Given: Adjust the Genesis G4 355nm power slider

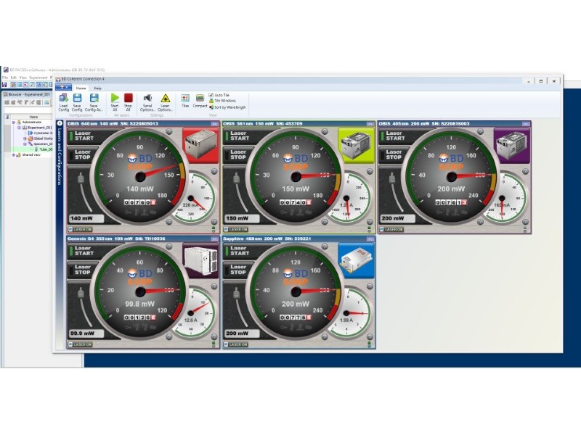Looking at the screenshot, I should click(x=81, y=295).
